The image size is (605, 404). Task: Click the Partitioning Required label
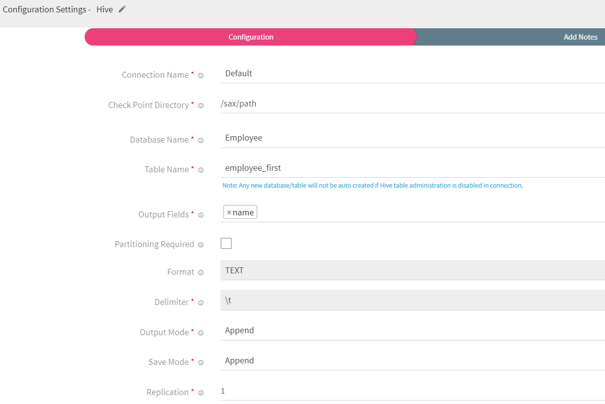click(155, 244)
